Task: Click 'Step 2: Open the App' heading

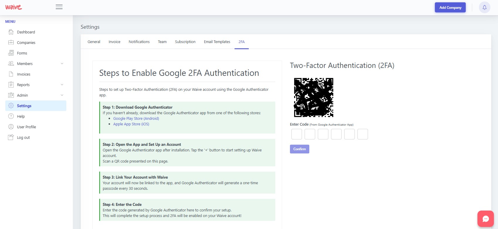Action: [142, 144]
